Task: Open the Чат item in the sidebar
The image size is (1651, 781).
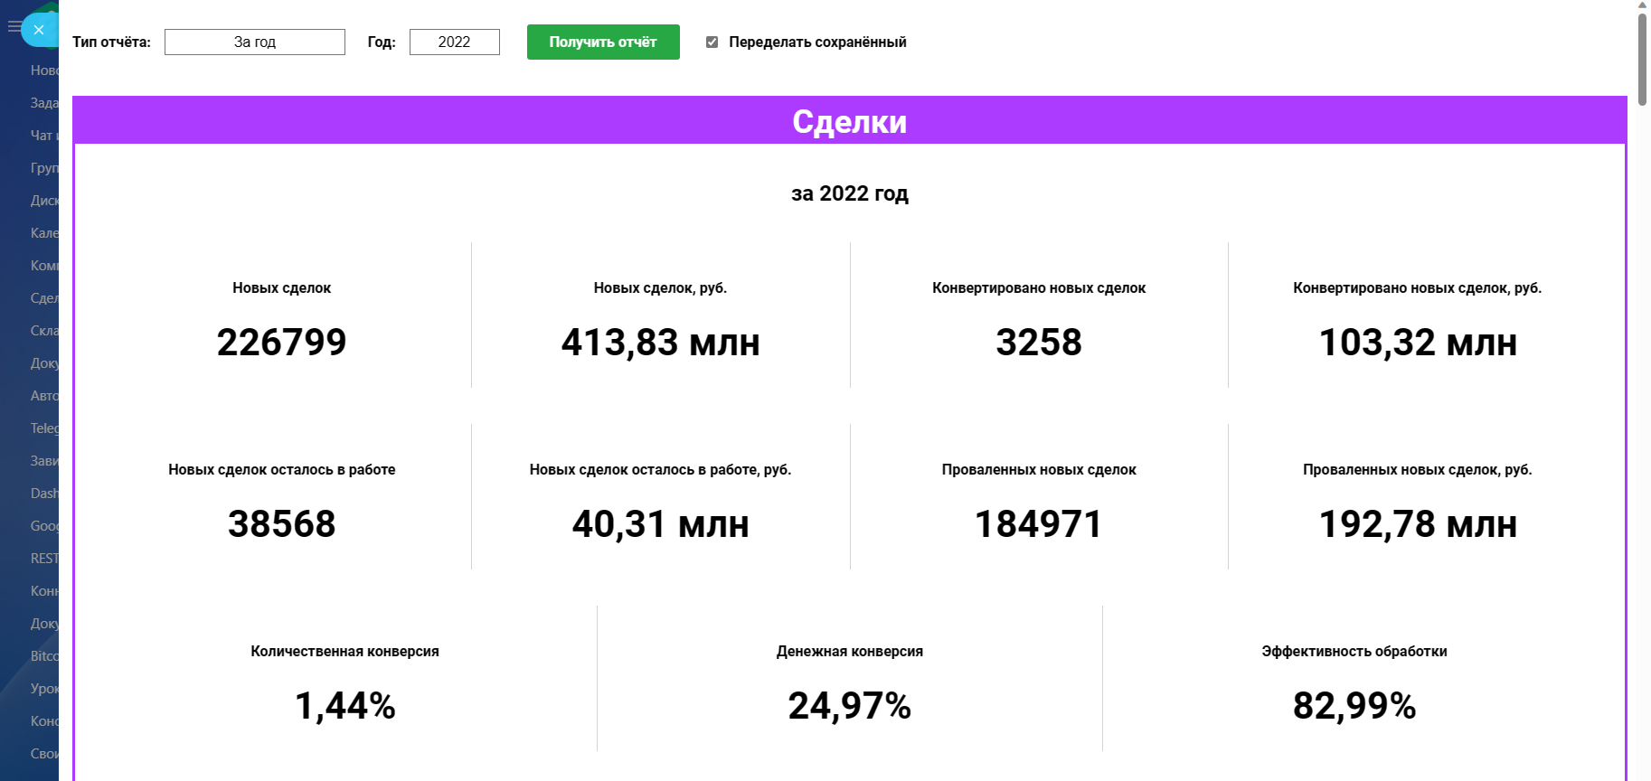Action: (x=43, y=136)
